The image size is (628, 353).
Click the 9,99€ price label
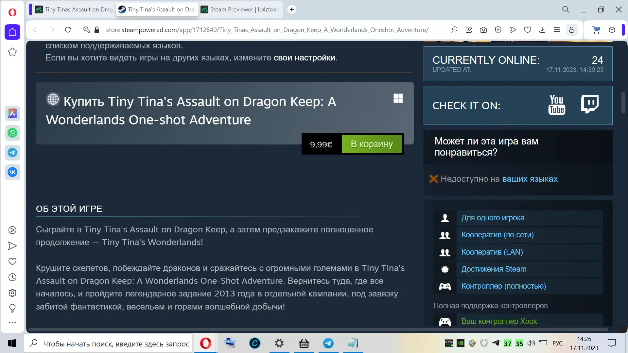(x=321, y=144)
